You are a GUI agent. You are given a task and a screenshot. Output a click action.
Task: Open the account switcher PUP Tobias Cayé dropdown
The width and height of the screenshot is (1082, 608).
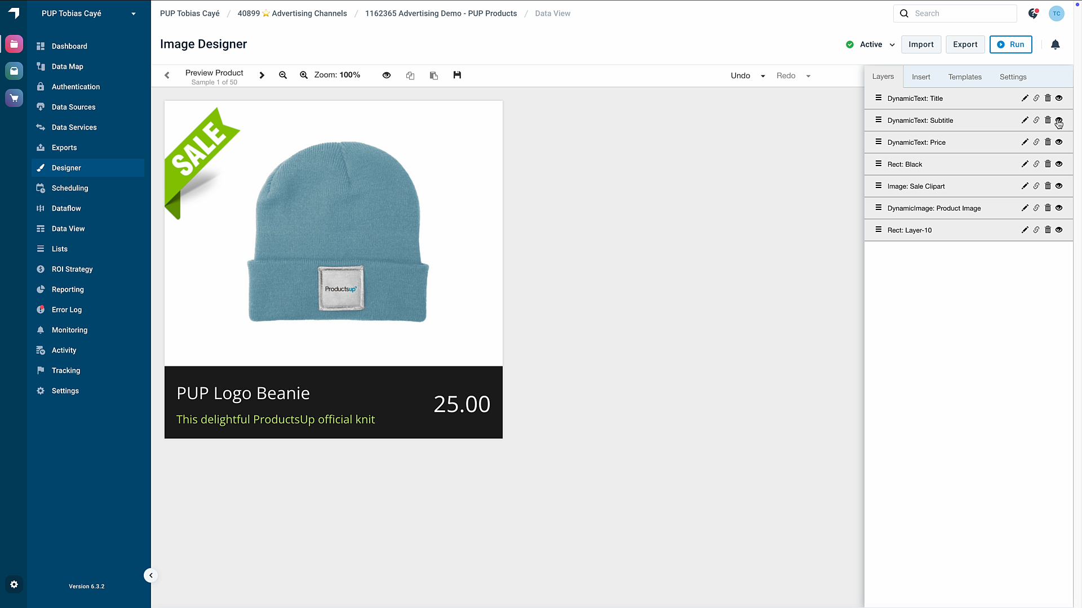[88, 14]
